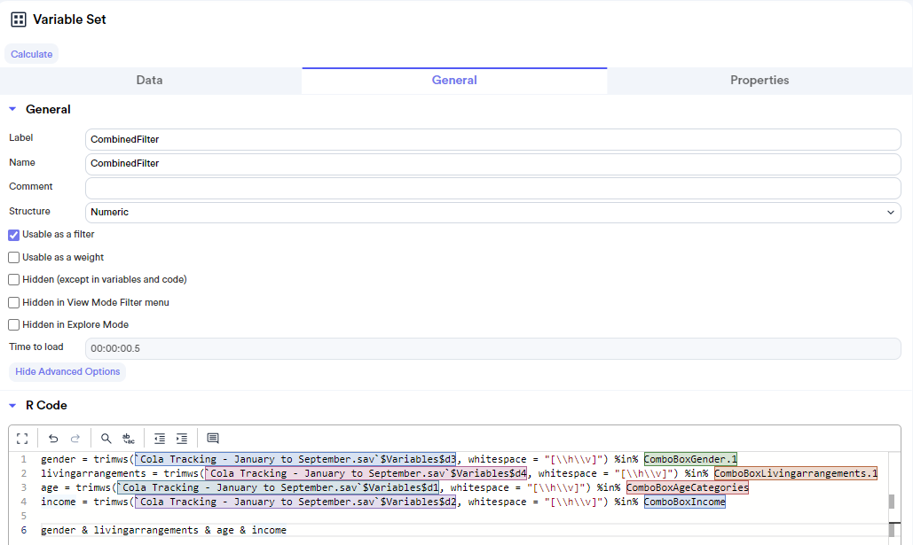Open the Properties tab
Screen dimensions: 913x545
(760, 80)
